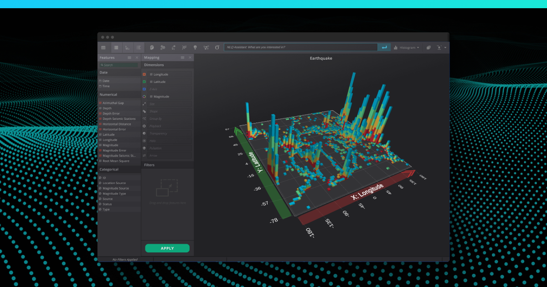Toggle the Features list panel icon
Image resolution: width=547 pixels, height=287 pixels.
click(x=116, y=47)
